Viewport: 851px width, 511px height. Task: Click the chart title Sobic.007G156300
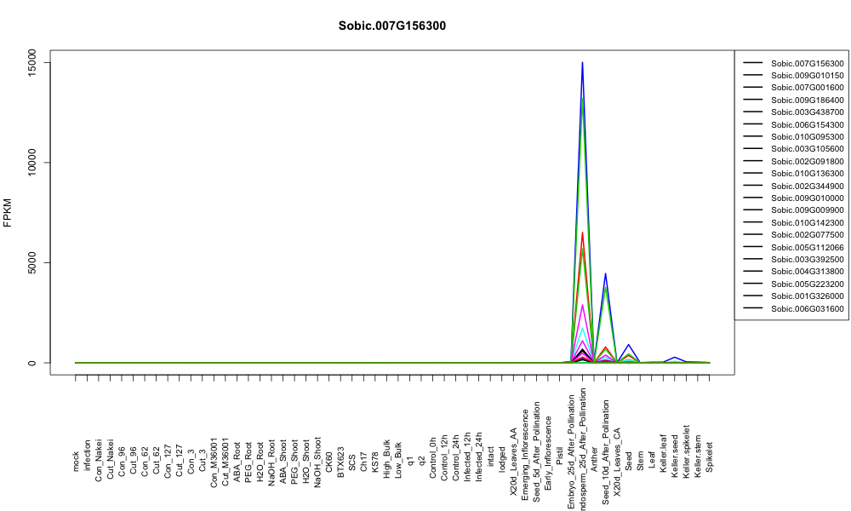pos(391,26)
